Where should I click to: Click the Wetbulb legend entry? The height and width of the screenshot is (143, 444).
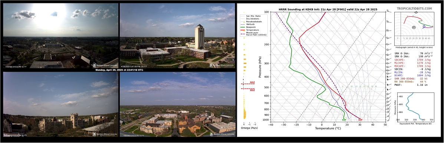click(251, 25)
